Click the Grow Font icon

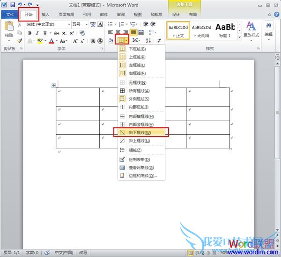75,41
